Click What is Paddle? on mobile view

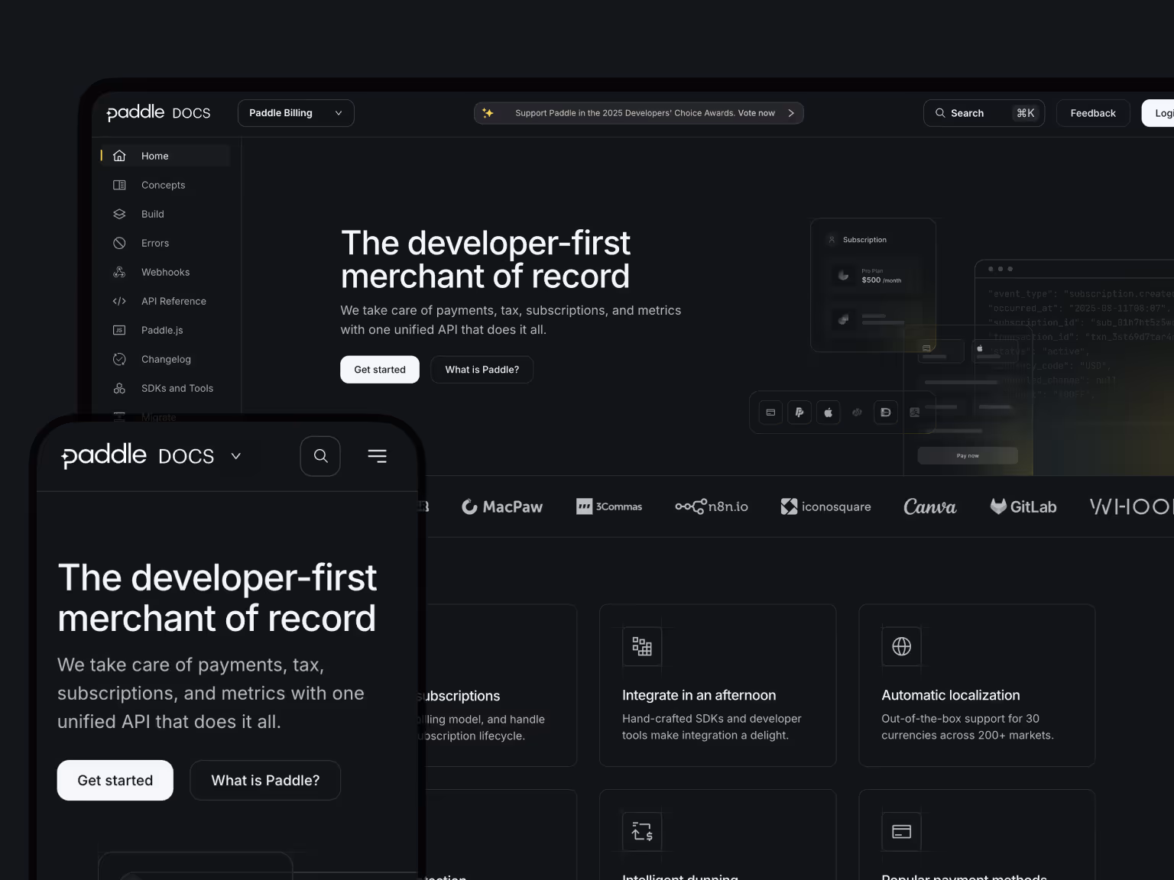(265, 780)
